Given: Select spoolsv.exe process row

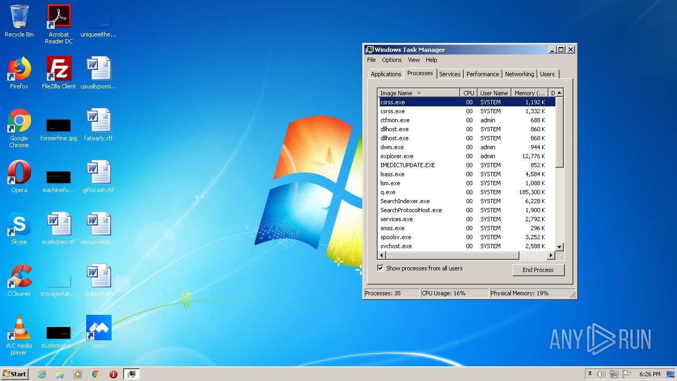Looking at the screenshot, I should coord(466,237).
